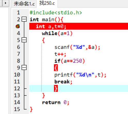The image size is (128, 114).
Task: Click the printf("%d\n",t); statement
Action: tap(80, 75)
